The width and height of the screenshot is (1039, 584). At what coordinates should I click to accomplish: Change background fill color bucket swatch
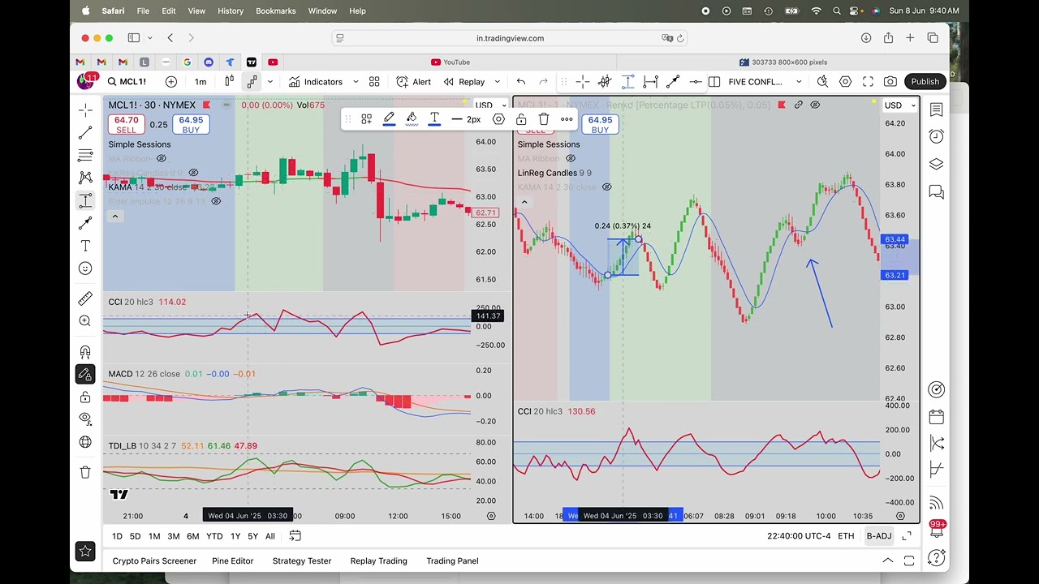(x=412, y=119)
